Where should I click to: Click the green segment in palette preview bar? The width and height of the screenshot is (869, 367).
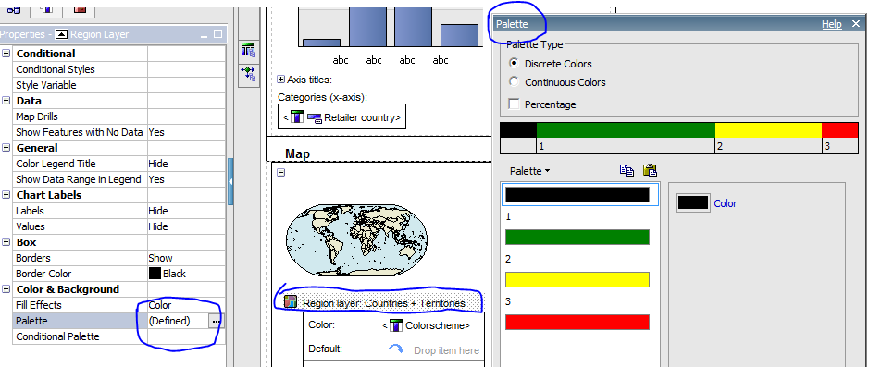pos(626,130)
